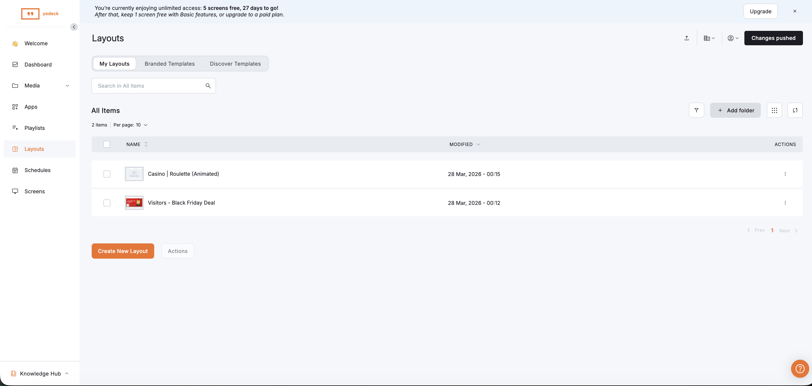The width and height of the screenshot is (812, 386).
Task: Switch to Discover Templates tab
Action: click(x=235, y=64)
